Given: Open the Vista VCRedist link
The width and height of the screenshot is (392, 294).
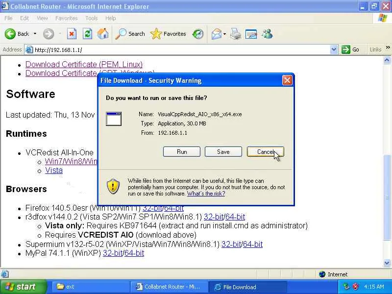Looking at the screenshot, I should point(54,170).
